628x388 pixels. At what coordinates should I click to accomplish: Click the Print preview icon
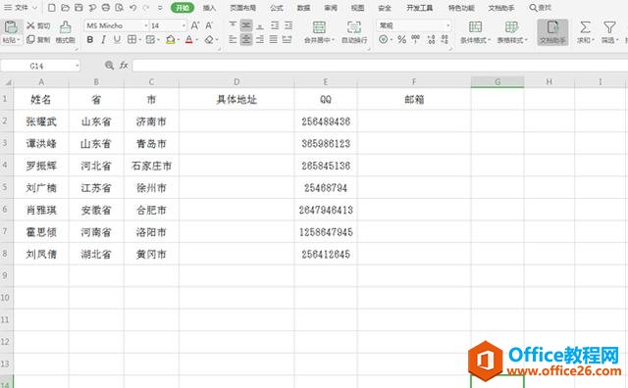(120, 8)
